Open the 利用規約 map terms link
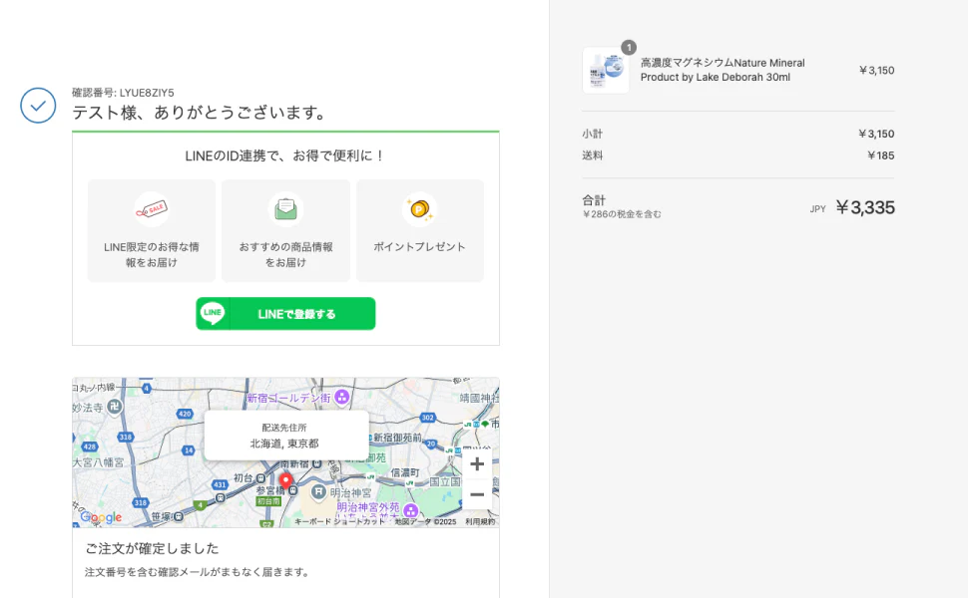This screenshot has width=968, height=598. tap(479, 521)
